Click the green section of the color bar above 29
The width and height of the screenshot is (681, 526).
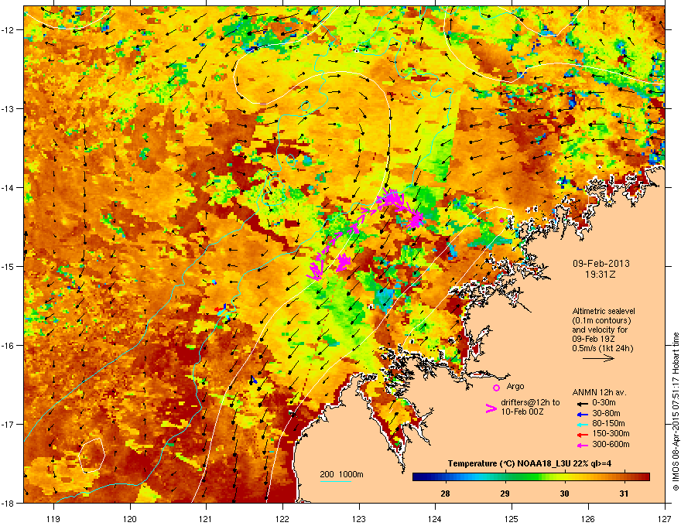(x=505, y=477)
